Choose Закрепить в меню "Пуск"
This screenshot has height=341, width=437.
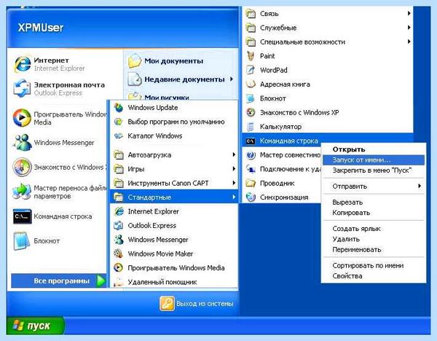pos(374,170)
